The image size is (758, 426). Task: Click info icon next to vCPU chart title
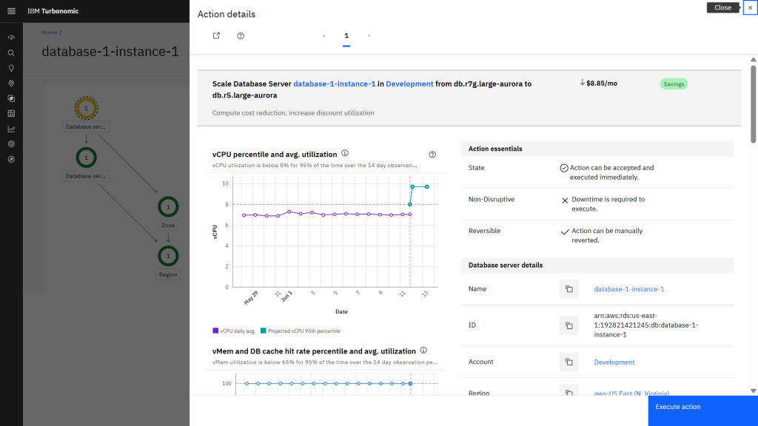pyautogui.click(x=345, y=153)
